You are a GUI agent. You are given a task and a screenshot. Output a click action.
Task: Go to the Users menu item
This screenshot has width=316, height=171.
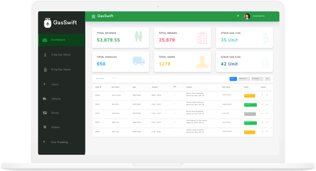click(55, 84)
